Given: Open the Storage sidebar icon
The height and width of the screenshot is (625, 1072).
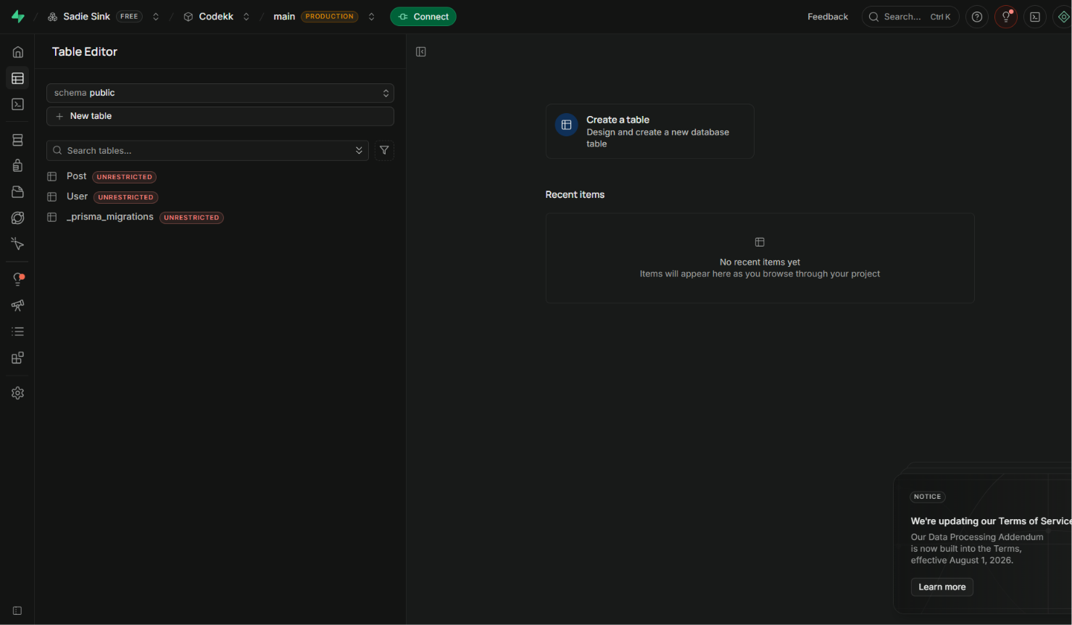Looking at the screenshot, I should click(18, 192).
